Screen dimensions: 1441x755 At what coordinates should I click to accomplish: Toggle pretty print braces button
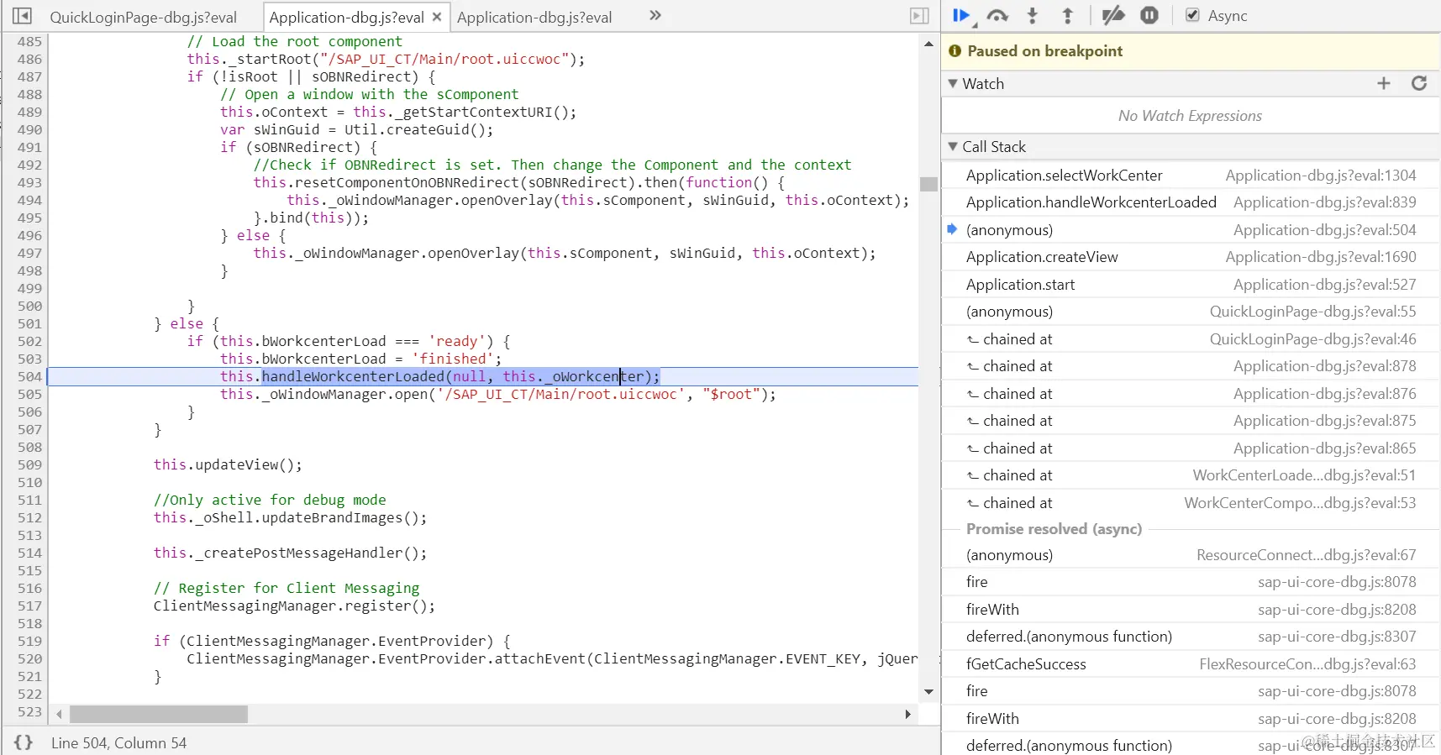(24, 742)
